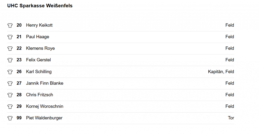259x134 pixels.
Task: Select the jersey icon beside Klemens Roye
Action: 10,48
